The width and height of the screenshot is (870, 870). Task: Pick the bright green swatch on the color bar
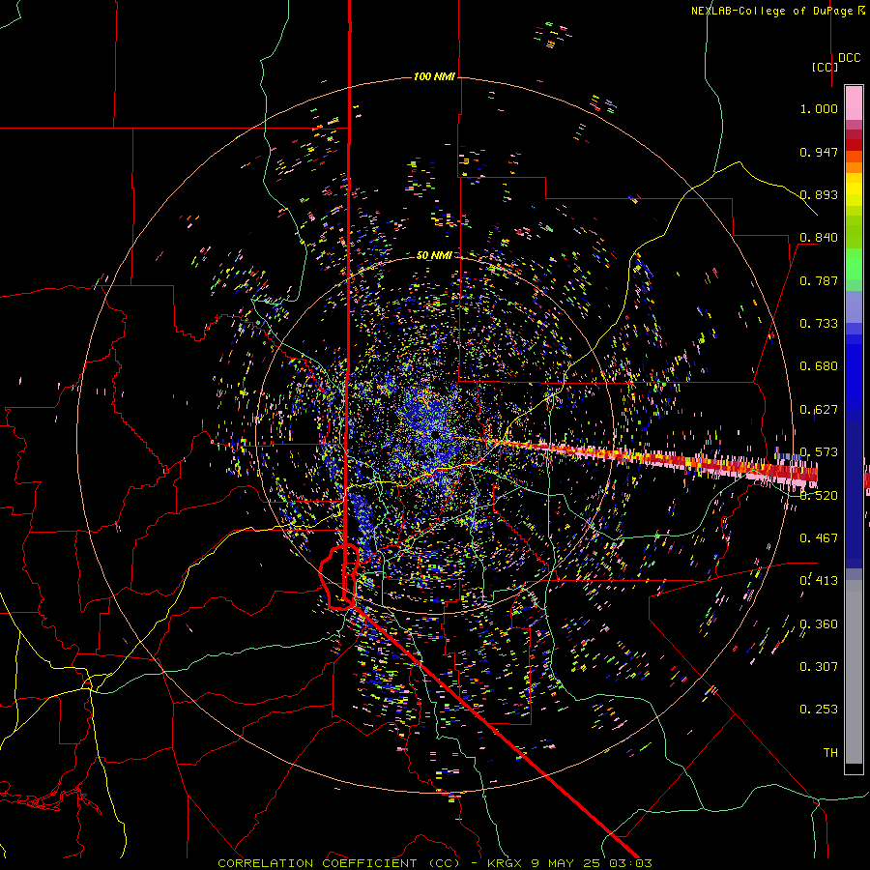pyautogui.click(x=854, y=264)
